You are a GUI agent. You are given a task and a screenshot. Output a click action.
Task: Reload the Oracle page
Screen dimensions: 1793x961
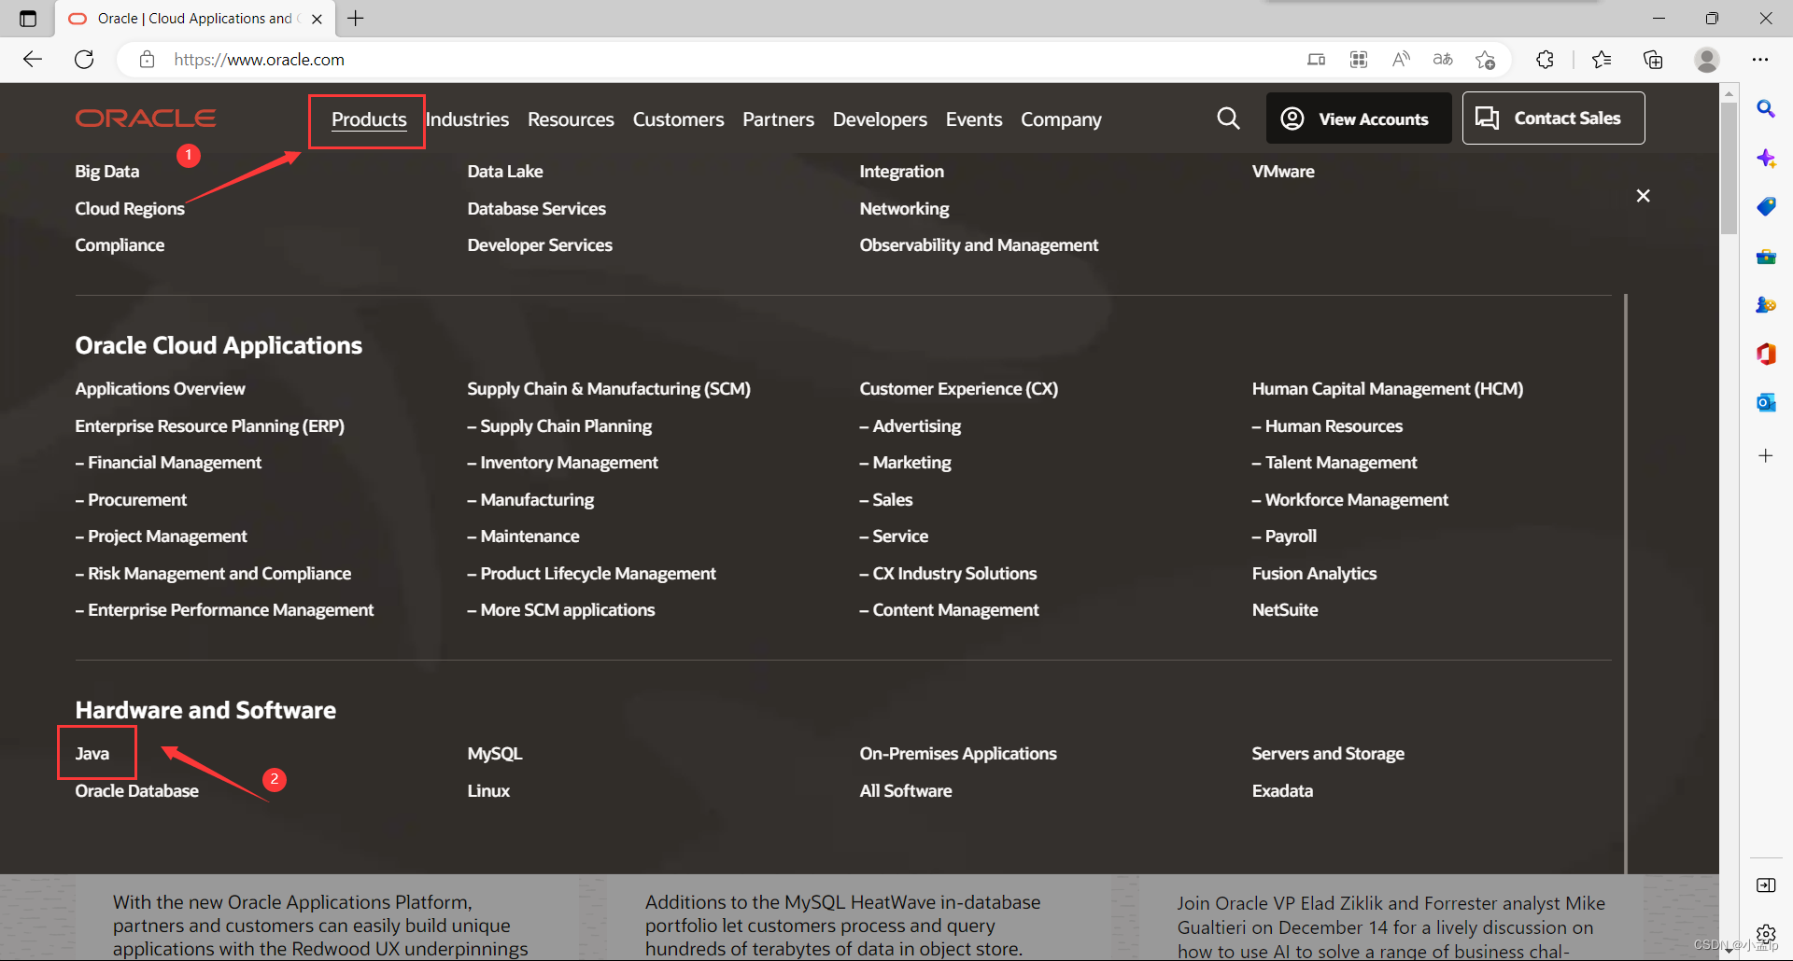(x=84, y=60)
